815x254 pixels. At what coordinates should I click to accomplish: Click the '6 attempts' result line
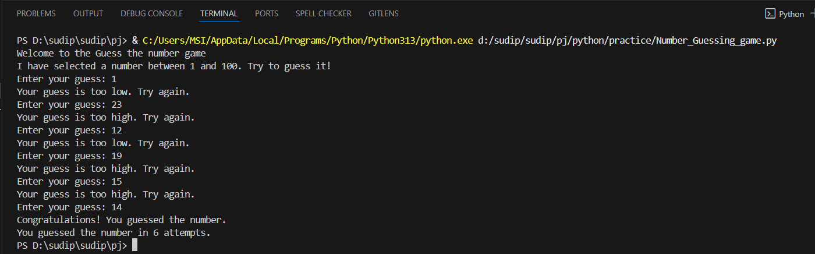[114, 233]
